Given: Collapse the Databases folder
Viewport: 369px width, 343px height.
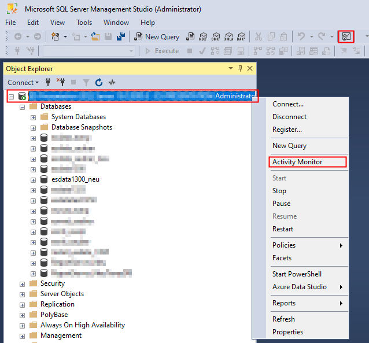Looking at the screenshot, I should (x=22, y=108).
